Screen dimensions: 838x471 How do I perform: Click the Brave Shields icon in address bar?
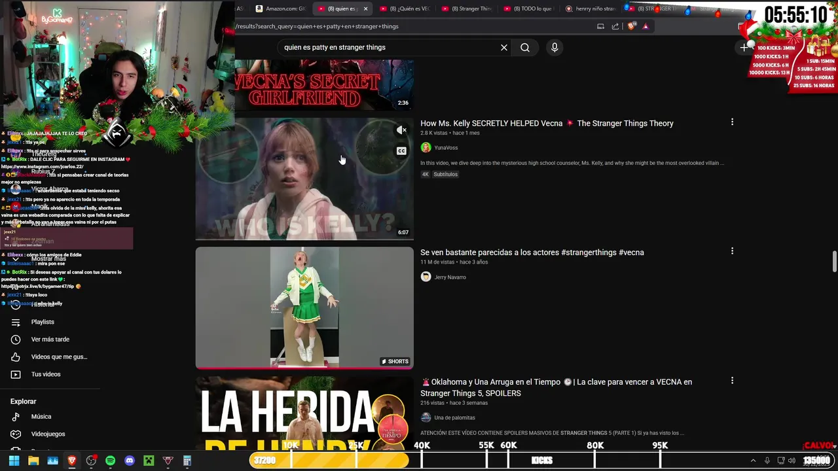pos(631,26)
